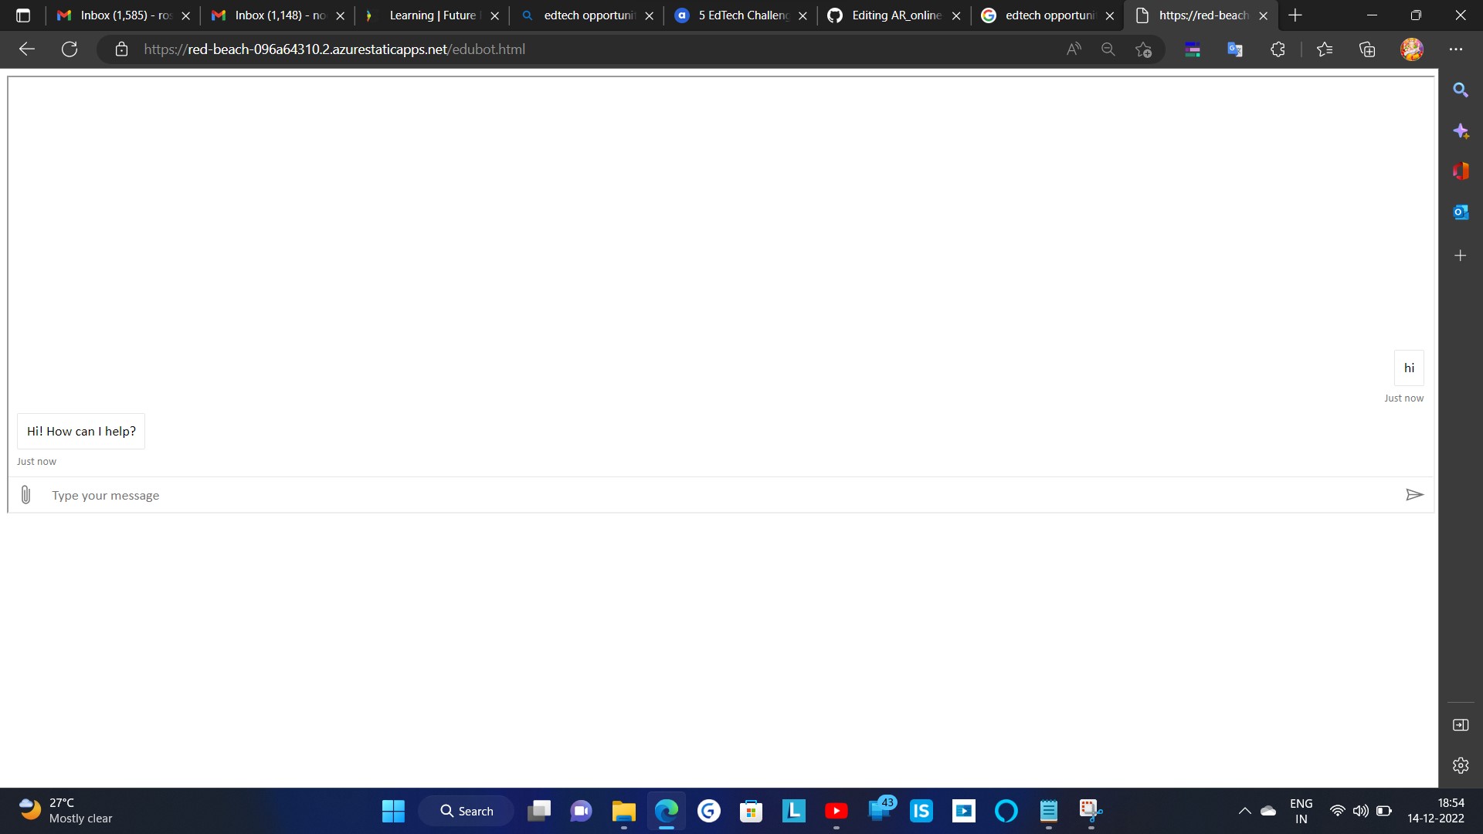Image resolution: width=1483 pixels, height=834 pixels.
Task: Send the message with the send arrow
Action: 1415,494
